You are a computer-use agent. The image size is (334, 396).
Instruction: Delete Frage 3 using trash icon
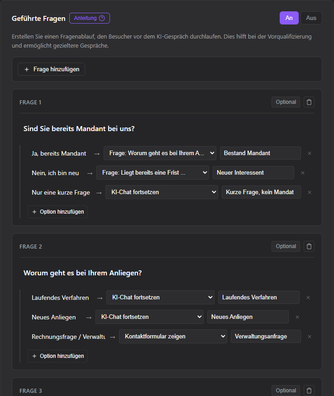coord(309,391)
